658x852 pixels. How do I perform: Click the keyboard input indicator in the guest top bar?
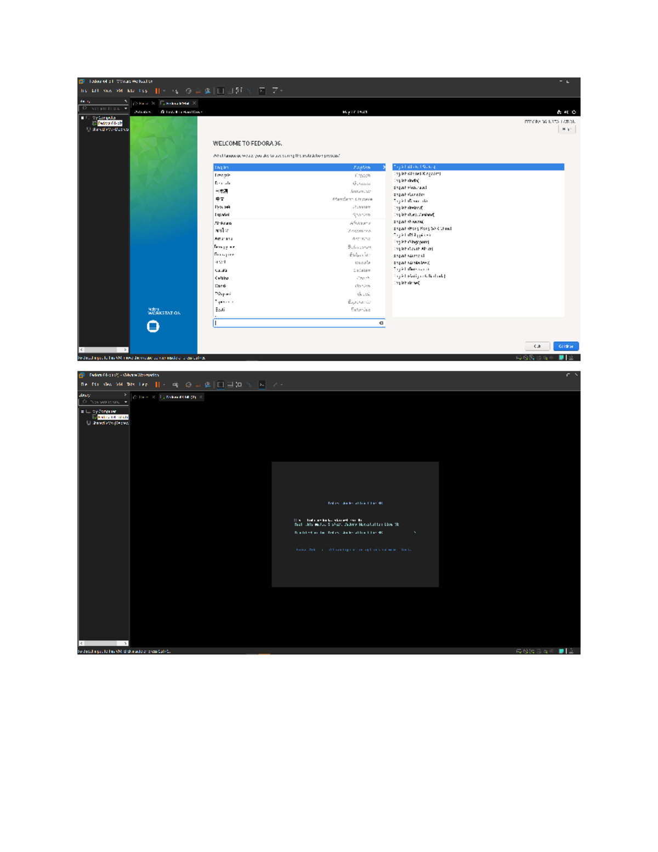click(x=566, y=112)
